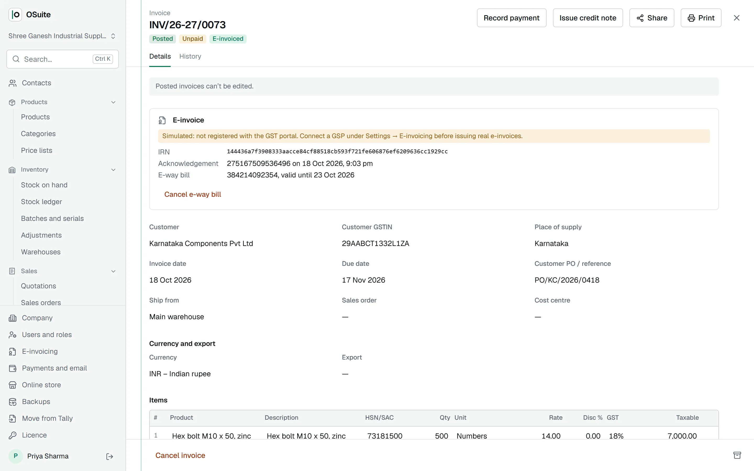754x471 pixels.
Task: Click the Company building icon
Action: point(13,318)
